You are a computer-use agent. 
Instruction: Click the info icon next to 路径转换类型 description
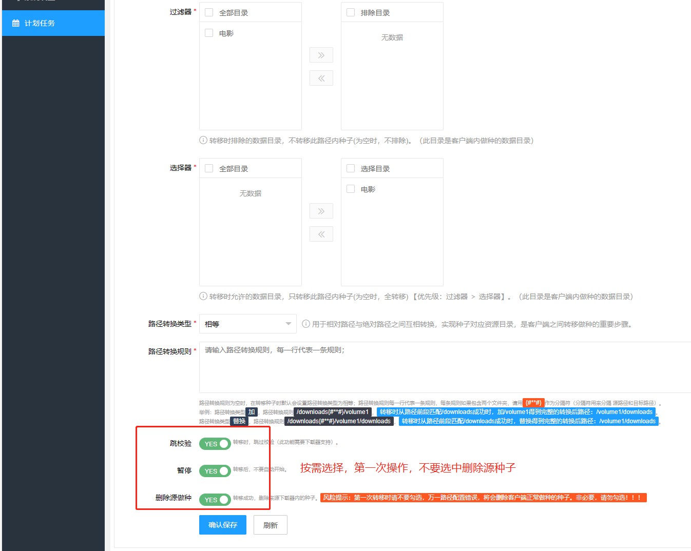click(x=306, y=324)
